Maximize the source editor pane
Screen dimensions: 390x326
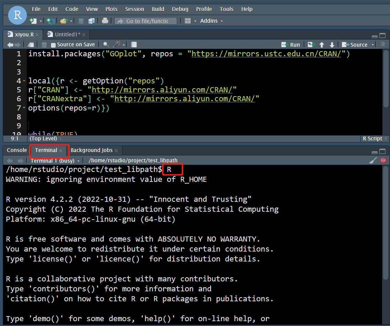[382, 36]
